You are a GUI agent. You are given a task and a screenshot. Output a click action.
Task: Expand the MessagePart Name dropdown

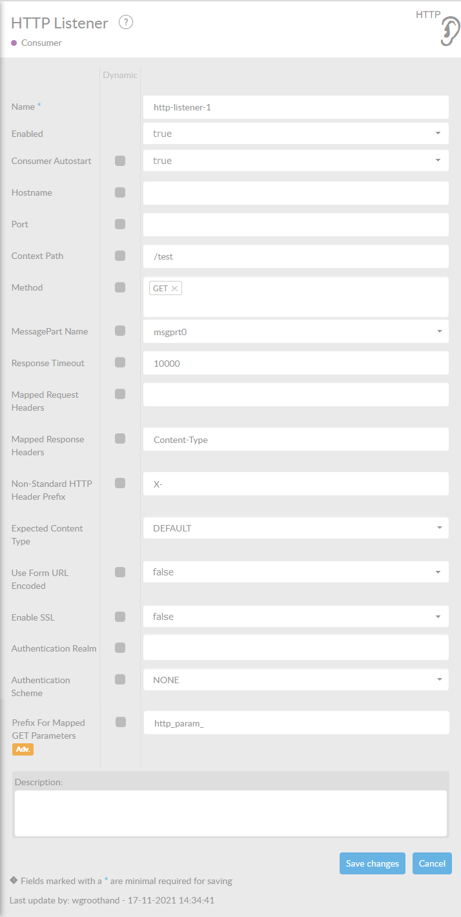[296, 331]
